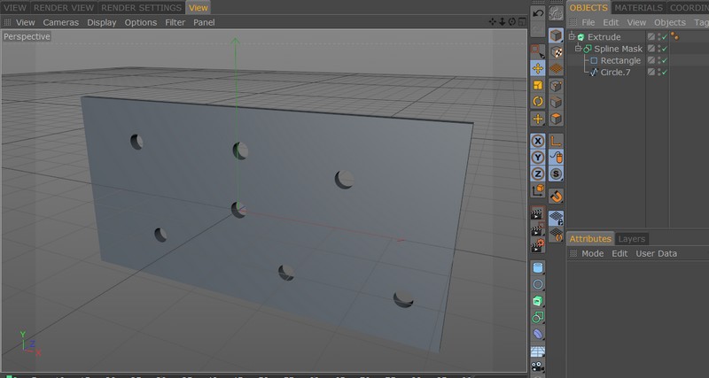Viewport: 709px width, 378px height.
Task: Toggle Circle.7 green enable checkmark
Action: pos(665,73)
